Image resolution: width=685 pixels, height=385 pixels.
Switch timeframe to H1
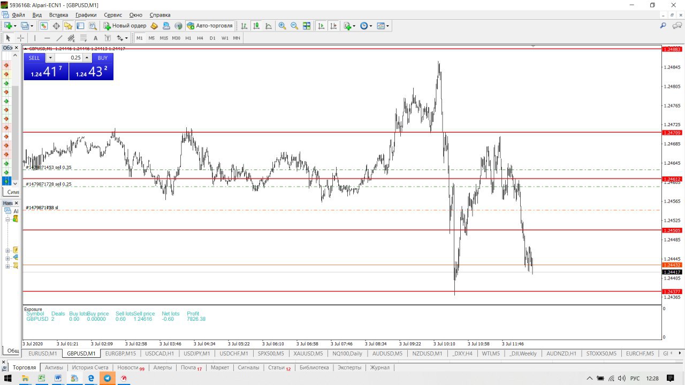click(x=188, y=38)
